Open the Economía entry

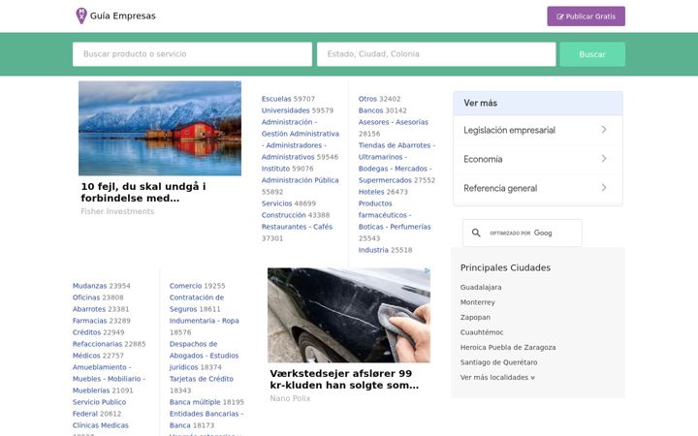pos(538,159)
